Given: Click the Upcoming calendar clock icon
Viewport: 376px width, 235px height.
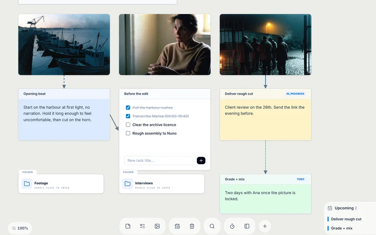Looking at the screenshot, I should point(330,208).
